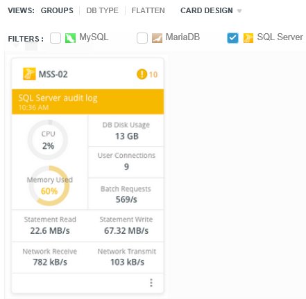Open the SQL Server audit log alert banner

(x=88, y=102)
